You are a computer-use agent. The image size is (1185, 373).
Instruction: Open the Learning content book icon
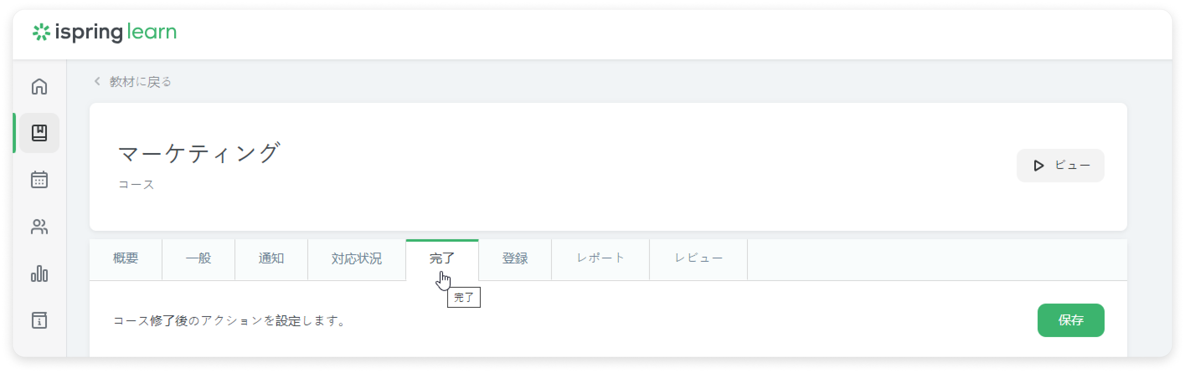tap(39, 133)
